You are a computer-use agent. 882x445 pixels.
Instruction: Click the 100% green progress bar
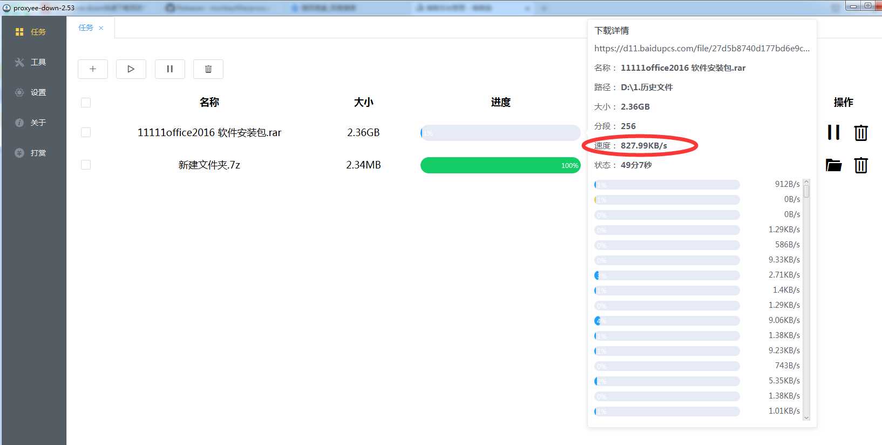500,165
